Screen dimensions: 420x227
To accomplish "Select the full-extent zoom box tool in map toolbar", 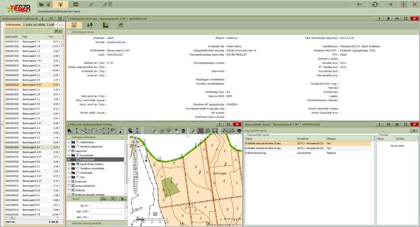I will [106, 131].
